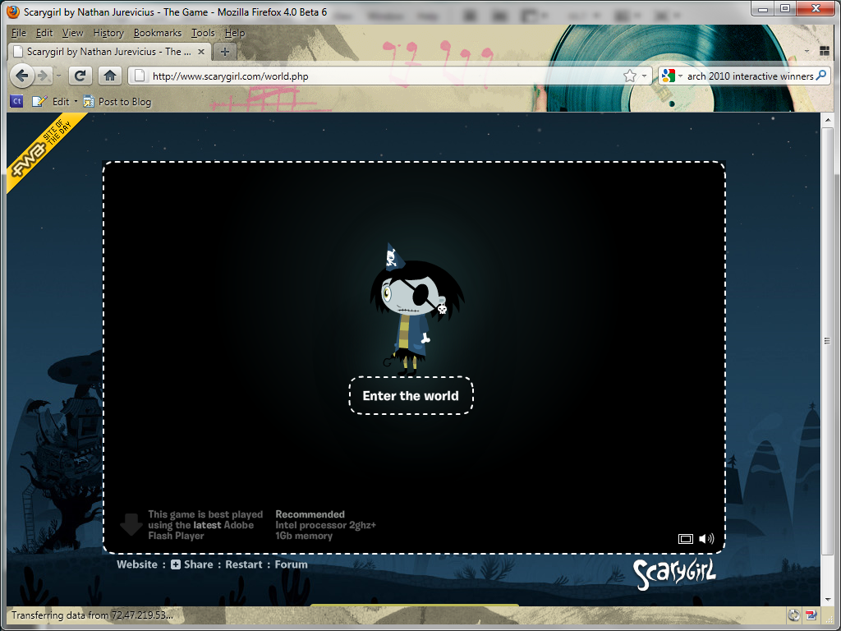Viewport: 841px width, 631px height.
Task: Go back with the Back arrow button
Action: point(22,76)
